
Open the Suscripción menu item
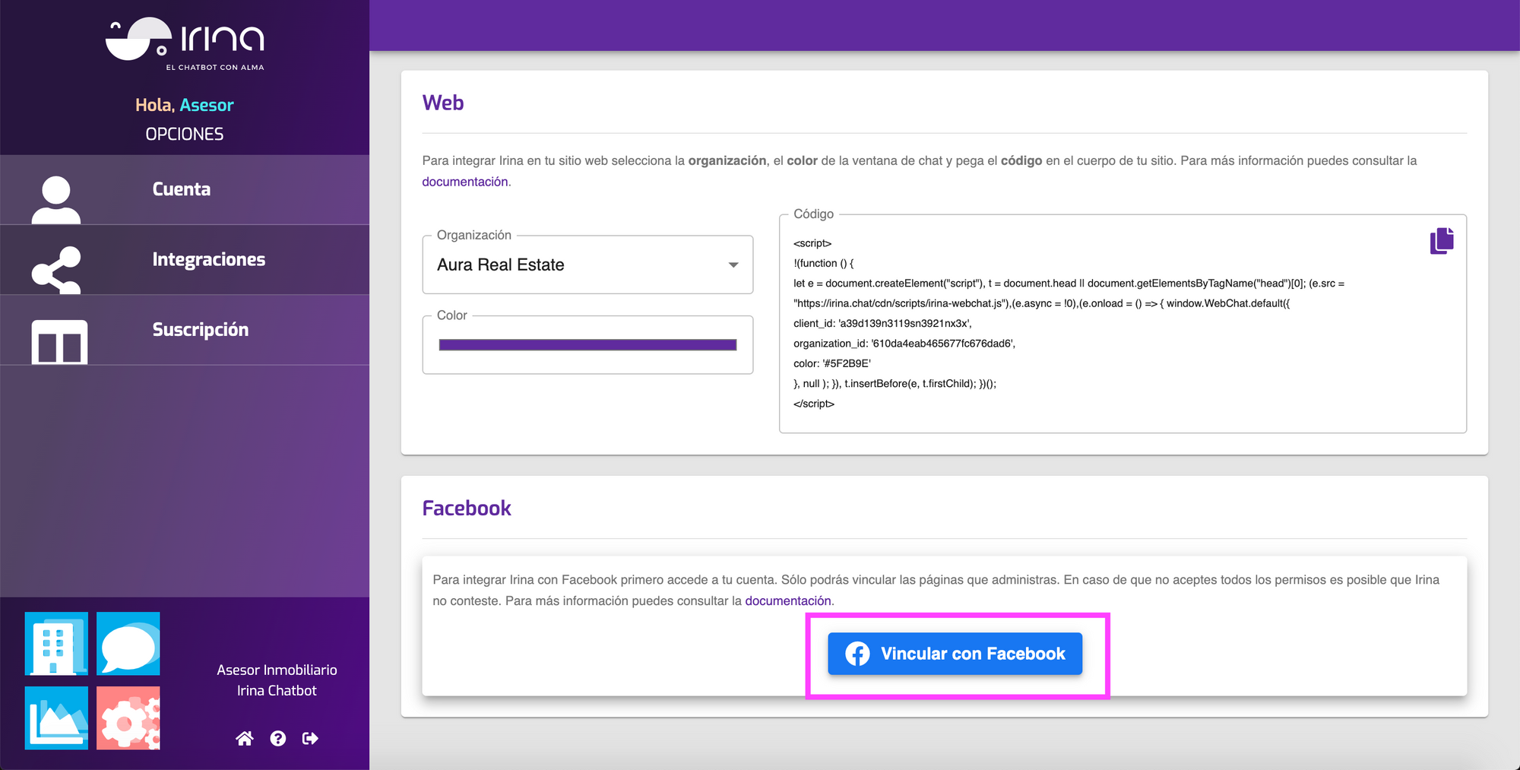(x=185, y=330)
